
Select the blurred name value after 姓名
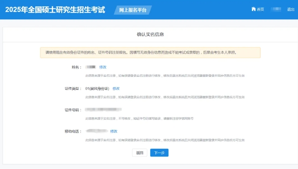tap(91, 67)
